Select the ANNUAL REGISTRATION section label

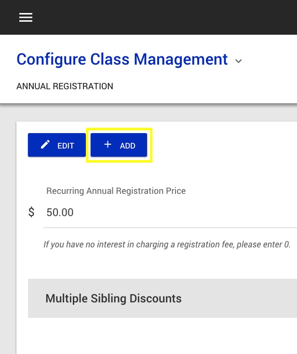pos(65,86)
